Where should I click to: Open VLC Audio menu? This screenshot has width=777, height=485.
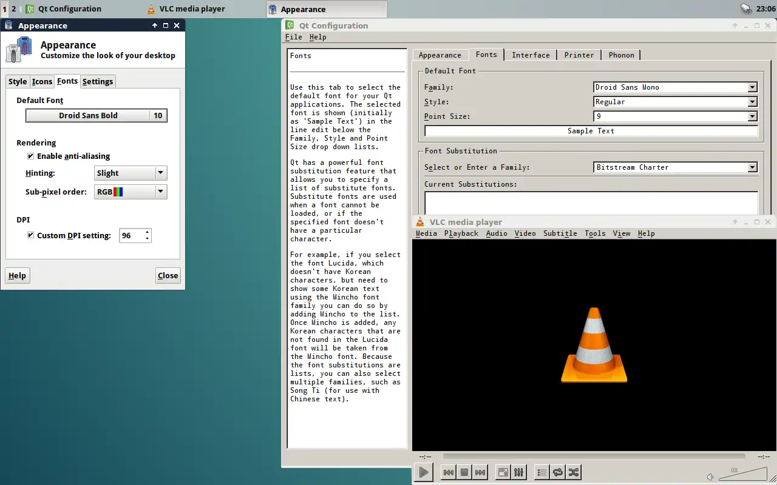497,233
